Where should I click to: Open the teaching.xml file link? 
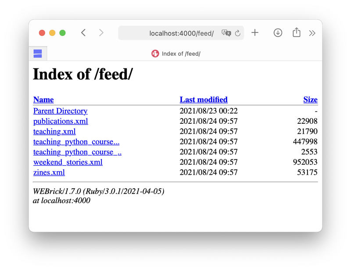tap(54, 131)
